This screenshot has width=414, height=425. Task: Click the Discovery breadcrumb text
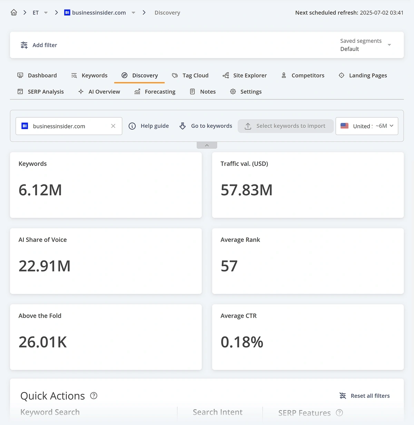167,13
